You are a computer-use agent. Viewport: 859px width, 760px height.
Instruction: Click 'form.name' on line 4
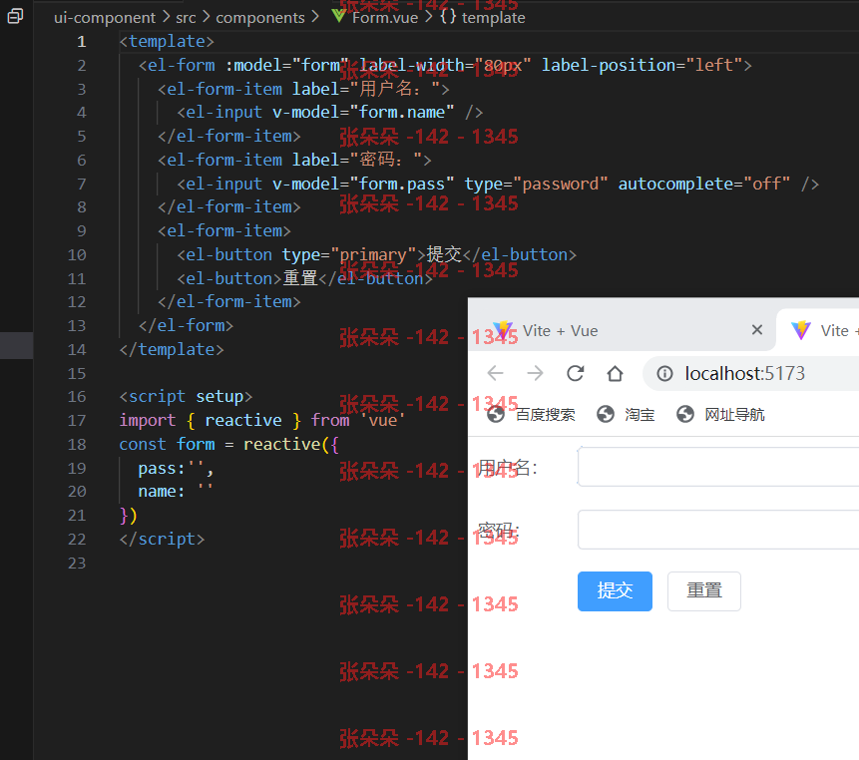click(401, 113)
